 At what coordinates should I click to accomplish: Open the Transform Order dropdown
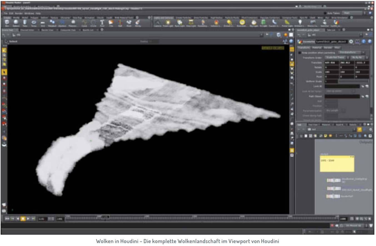point(335,58)
